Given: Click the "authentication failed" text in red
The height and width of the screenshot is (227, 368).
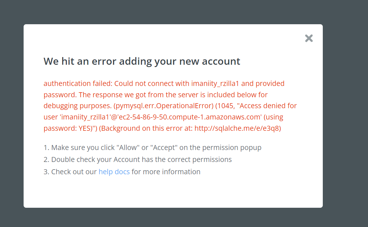Looking at the screenshot, I should [x=78, y=83].
